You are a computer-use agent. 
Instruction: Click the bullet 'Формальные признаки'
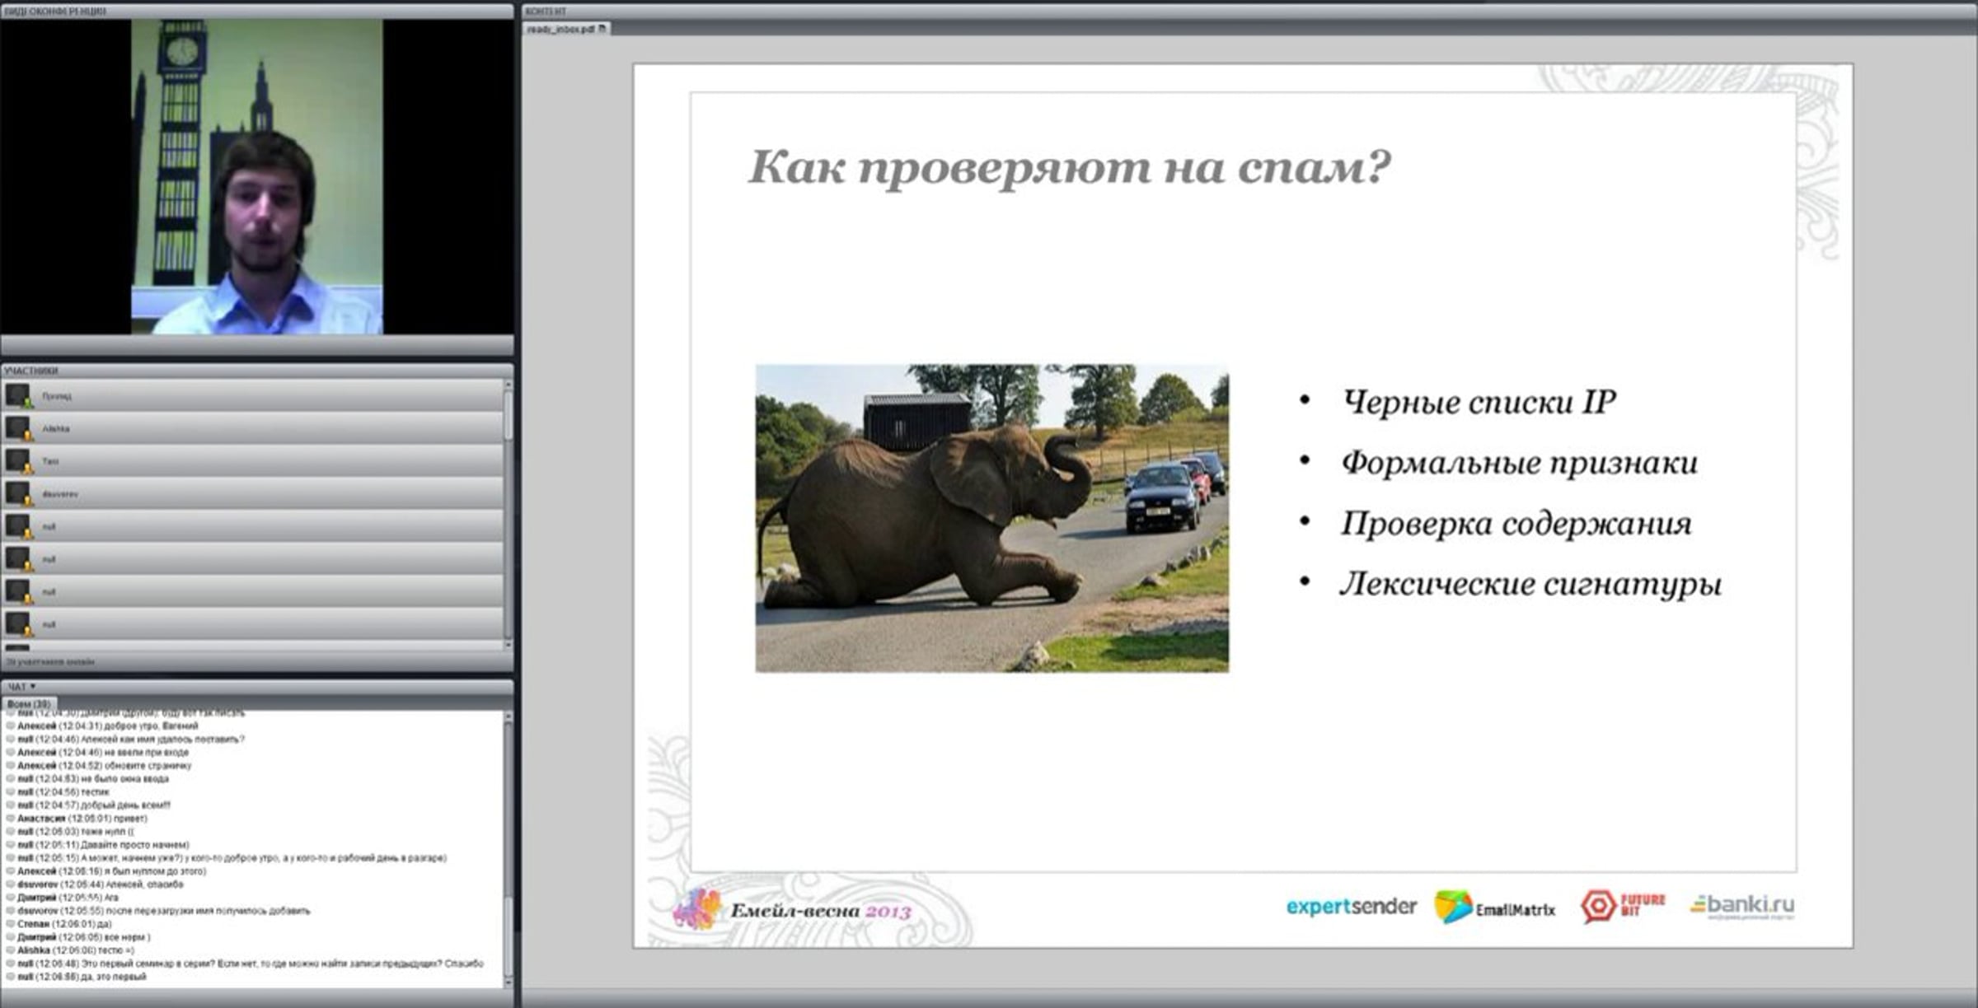[x=1520, y=463]
